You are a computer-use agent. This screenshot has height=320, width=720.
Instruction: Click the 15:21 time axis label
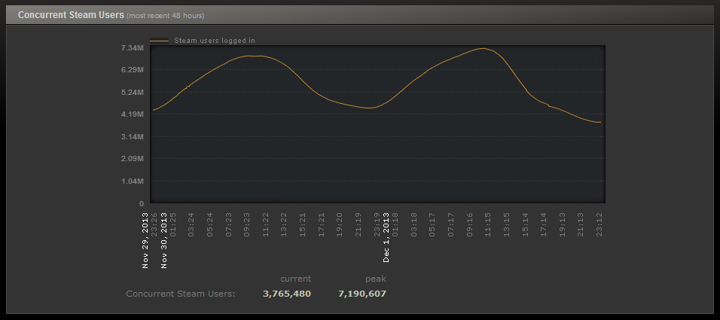pyautogui.click(x=303, y=224)
